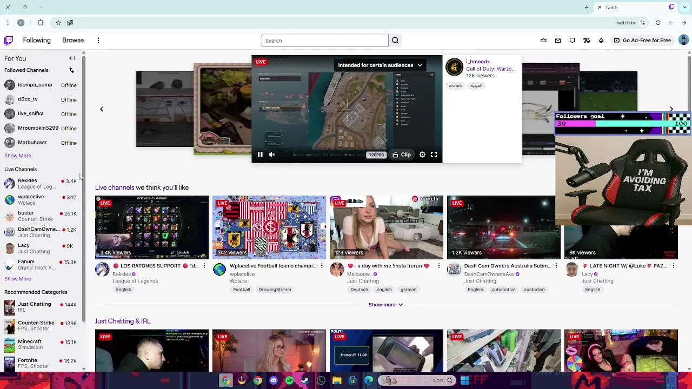Mute the featured stream player
Screen dimensions: 692x389
(272, 155)
